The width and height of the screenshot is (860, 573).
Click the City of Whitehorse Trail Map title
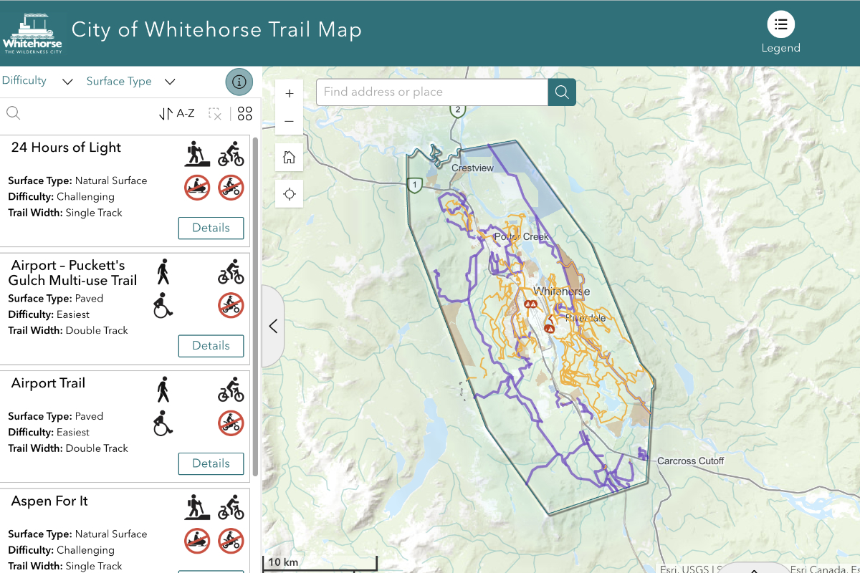216,30
